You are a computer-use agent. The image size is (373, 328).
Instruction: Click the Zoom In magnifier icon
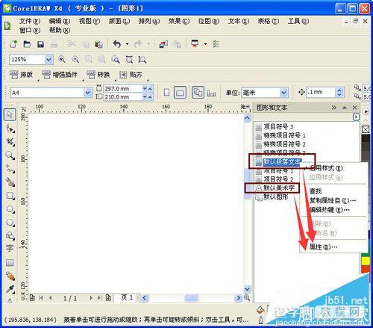(62, 59)
